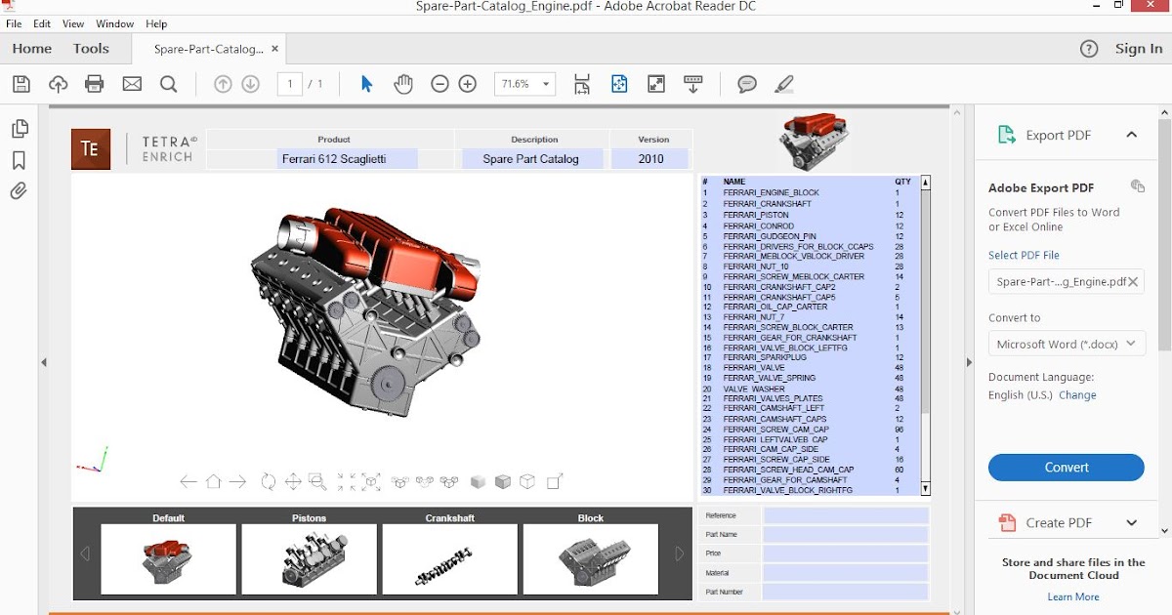Select the Crankshaft thumbnail

point(449,559)
